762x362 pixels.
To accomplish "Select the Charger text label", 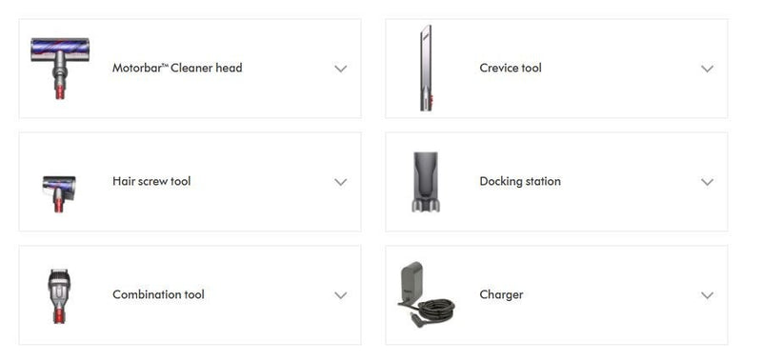I will pos(501,294).
